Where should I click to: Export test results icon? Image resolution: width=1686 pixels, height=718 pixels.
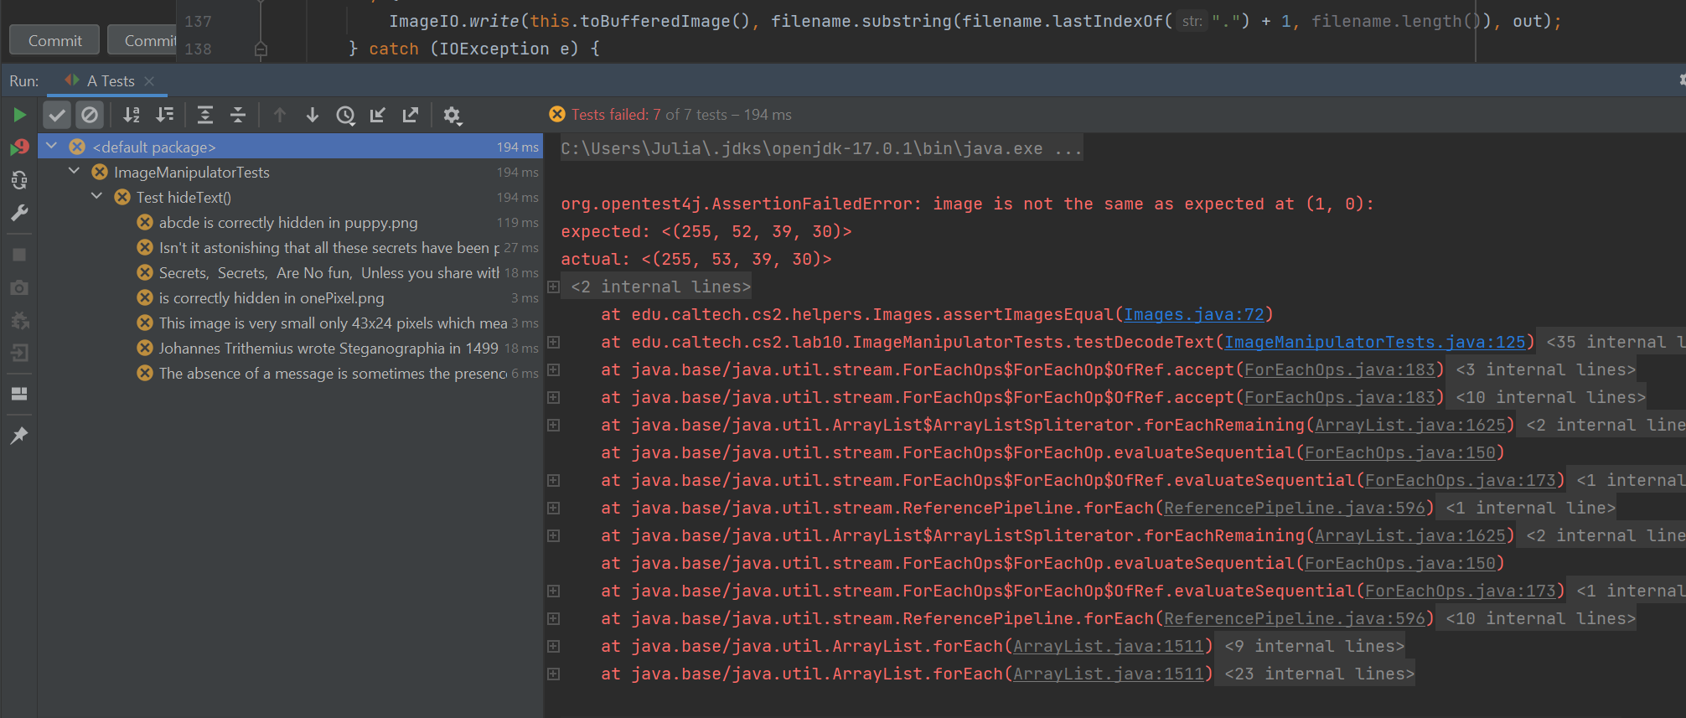pos(411,115)
